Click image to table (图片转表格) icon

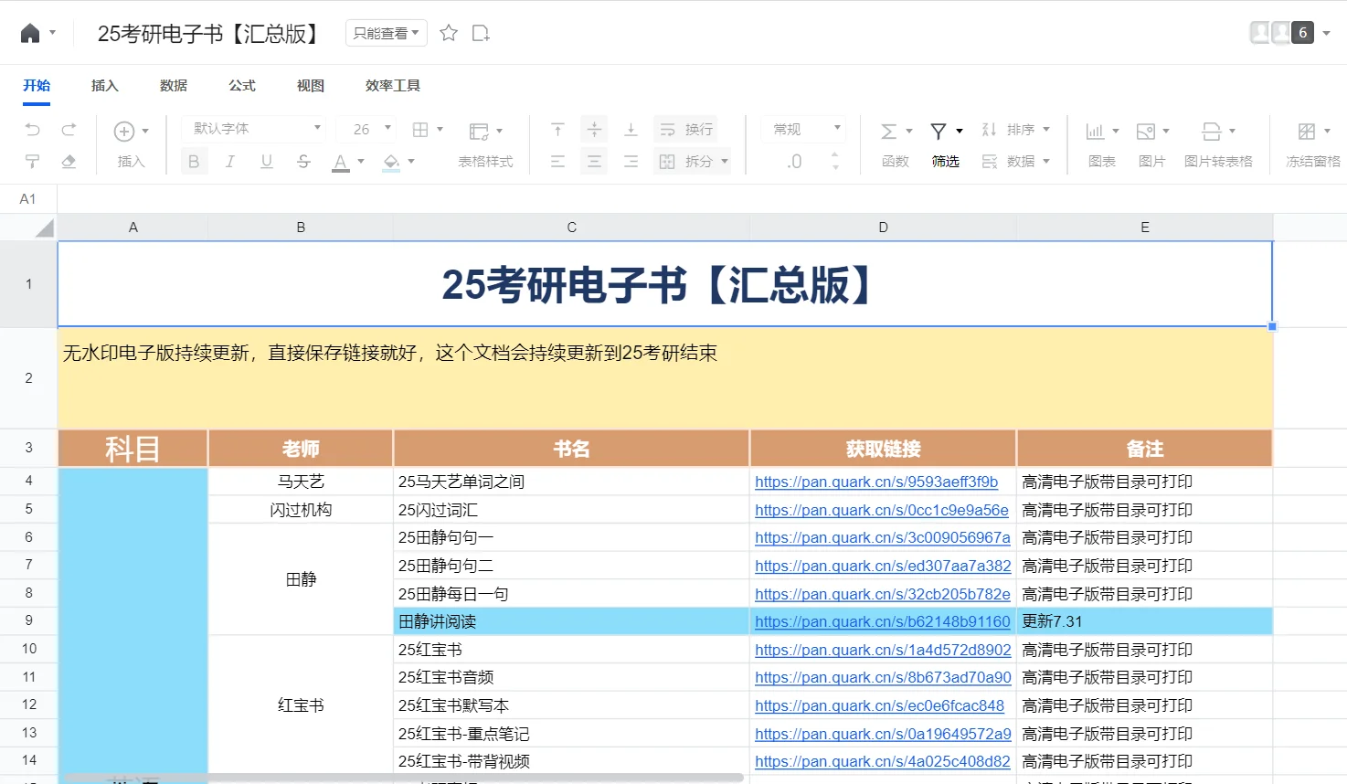pos(1212,132)
